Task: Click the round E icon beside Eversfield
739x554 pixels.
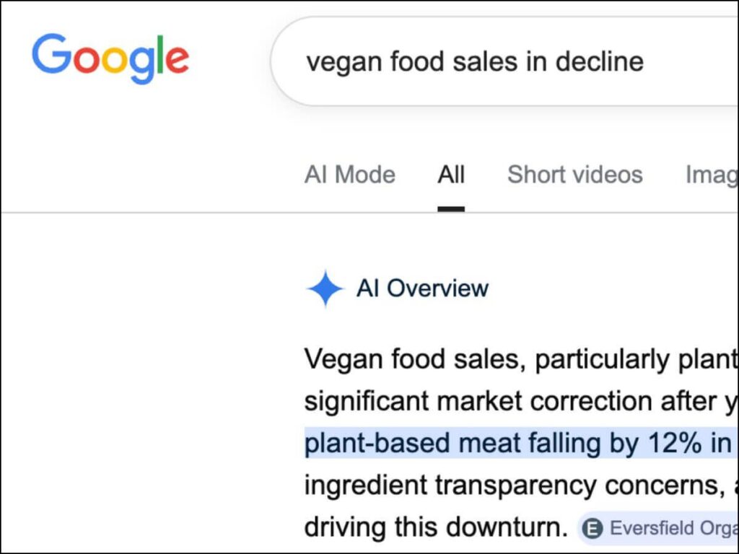Action: (x=592, y=529)
